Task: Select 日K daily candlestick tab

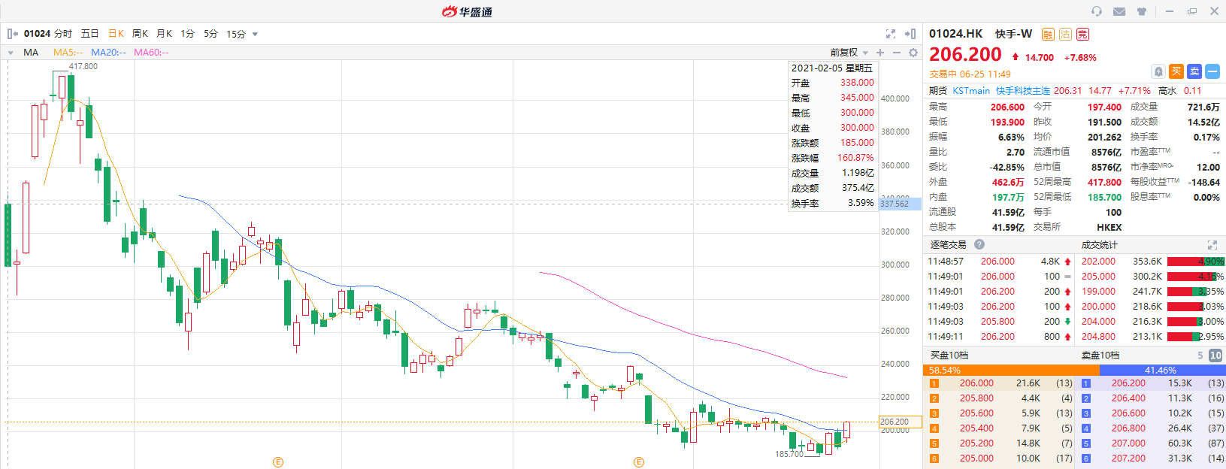Action: [x=117, y=34]
